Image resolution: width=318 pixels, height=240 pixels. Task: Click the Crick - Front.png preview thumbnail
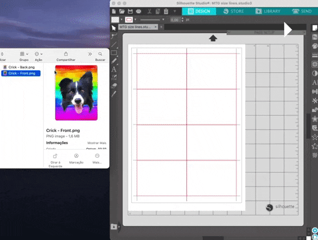tap(76, 93)
